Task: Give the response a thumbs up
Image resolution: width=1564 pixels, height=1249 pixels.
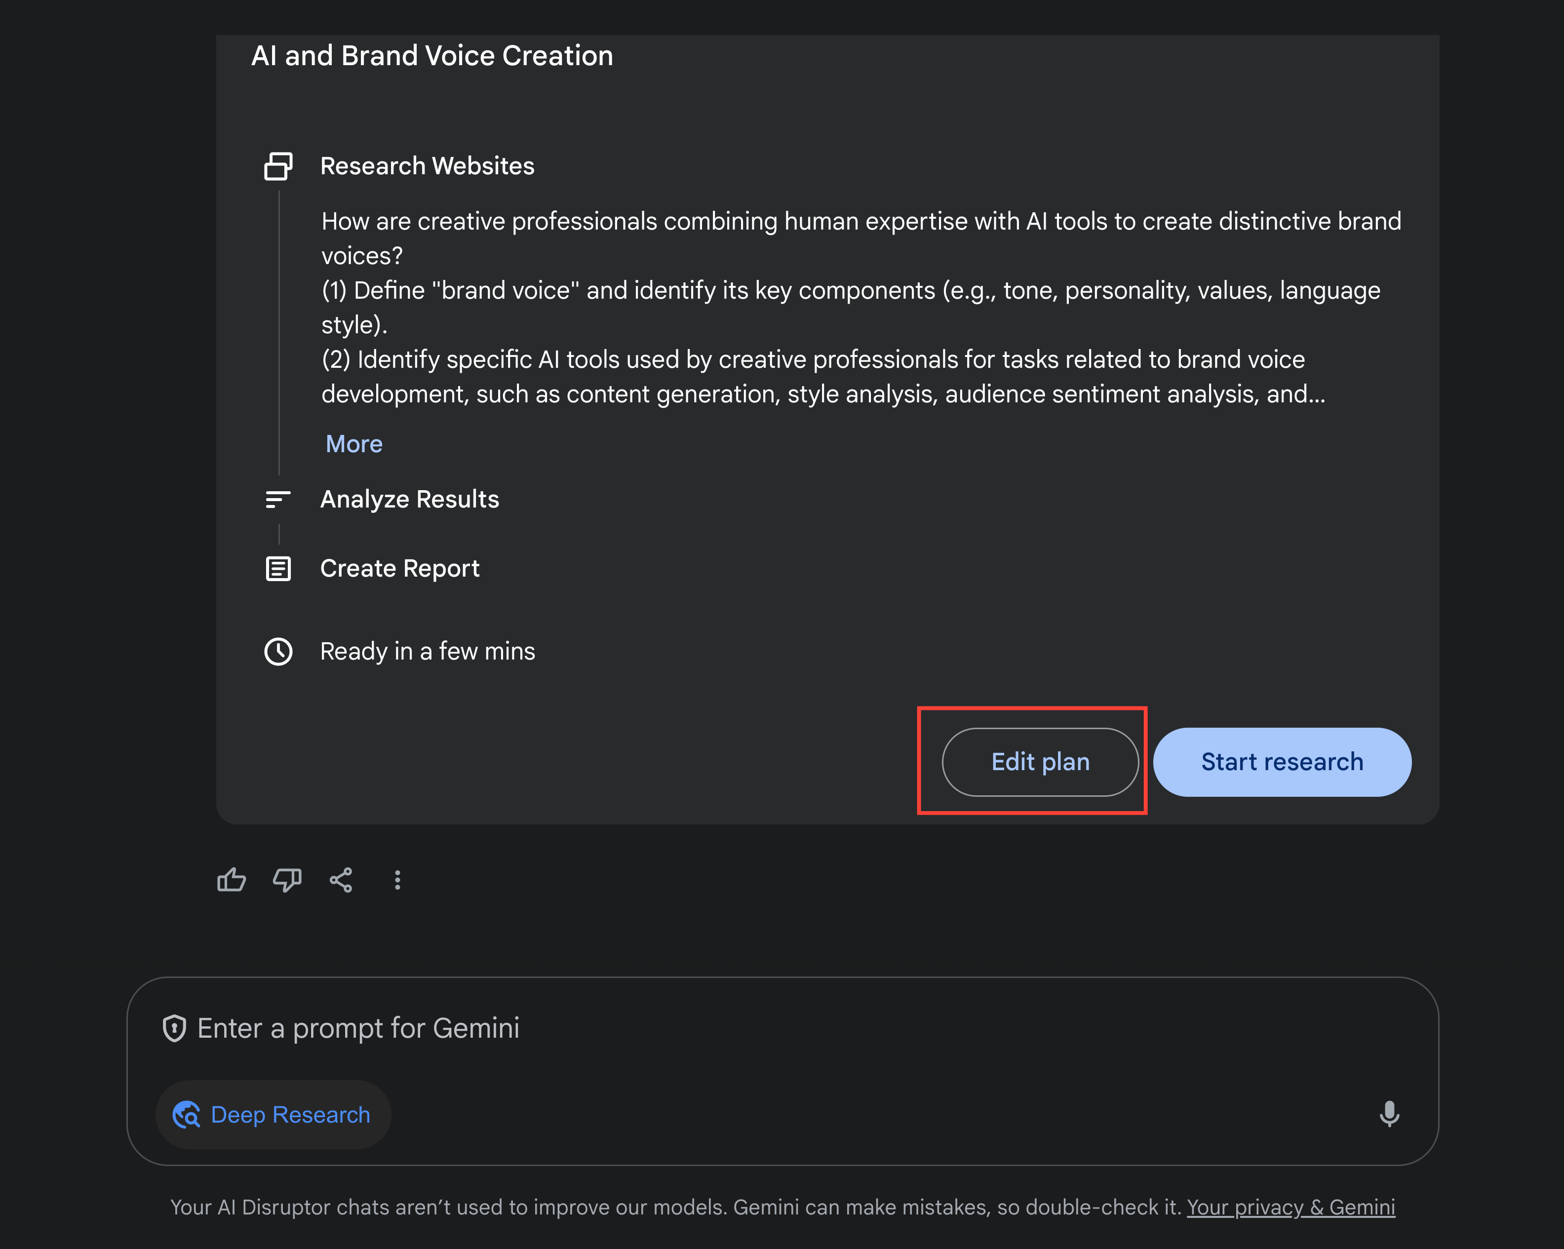Action: (x=232, y=880)
